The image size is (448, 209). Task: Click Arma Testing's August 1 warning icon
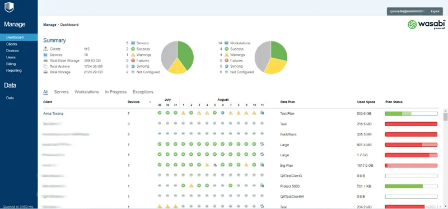[183, 113]
